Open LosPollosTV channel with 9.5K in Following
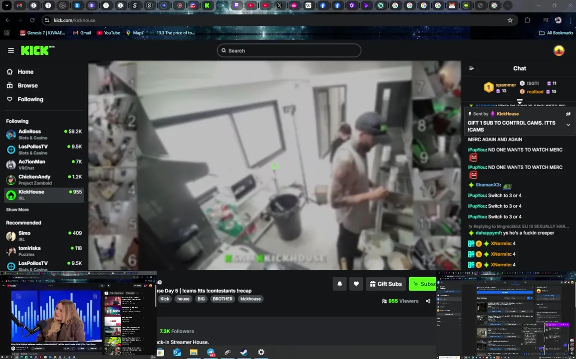 pyautogui.click(x=44, y=150)
